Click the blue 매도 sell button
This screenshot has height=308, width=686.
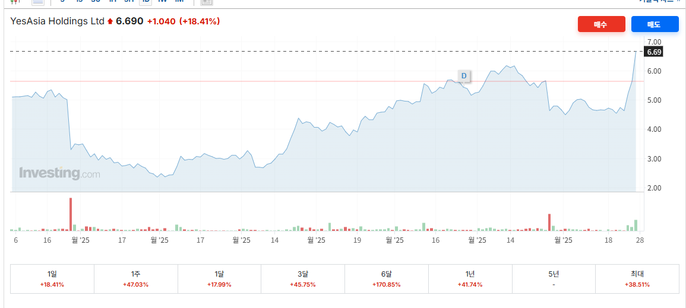tap(655, 24)
